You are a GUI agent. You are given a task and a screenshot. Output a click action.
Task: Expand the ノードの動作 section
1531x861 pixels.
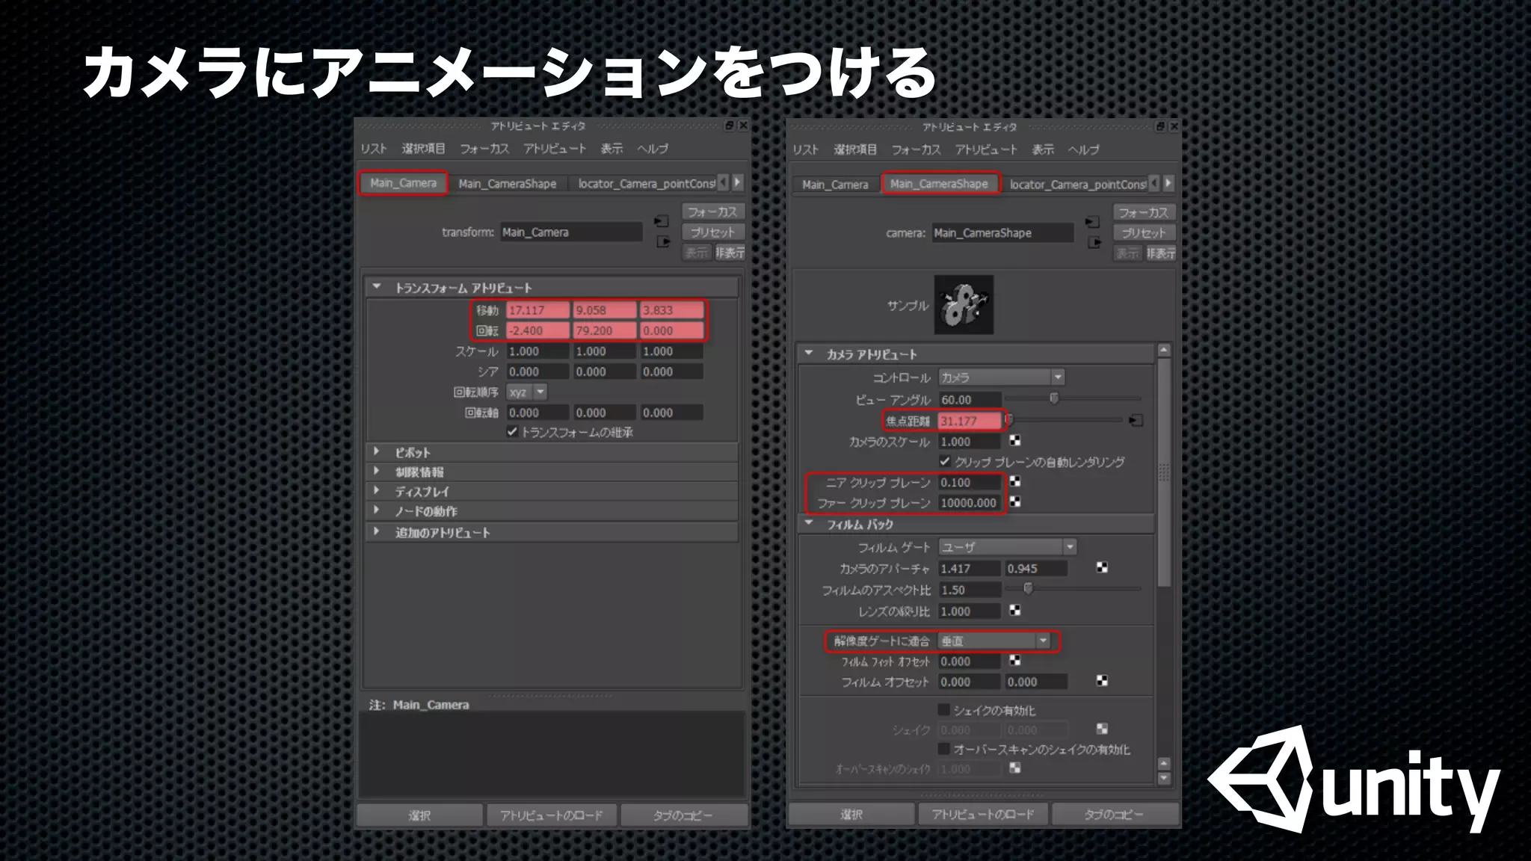377,510
